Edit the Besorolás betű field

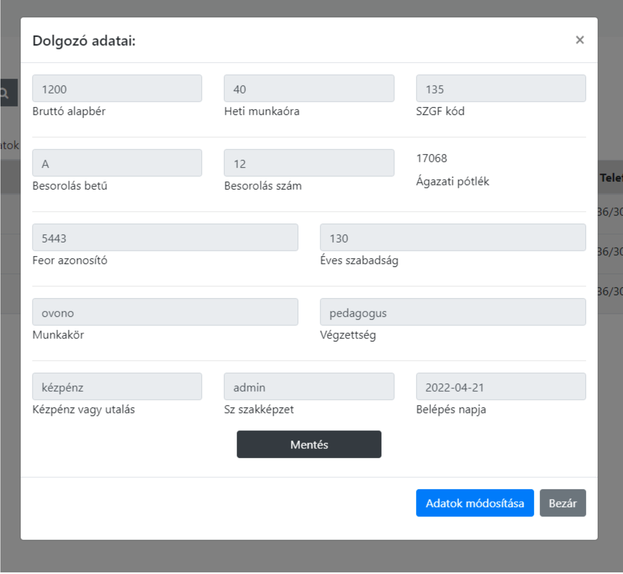[x=117, y=163]
